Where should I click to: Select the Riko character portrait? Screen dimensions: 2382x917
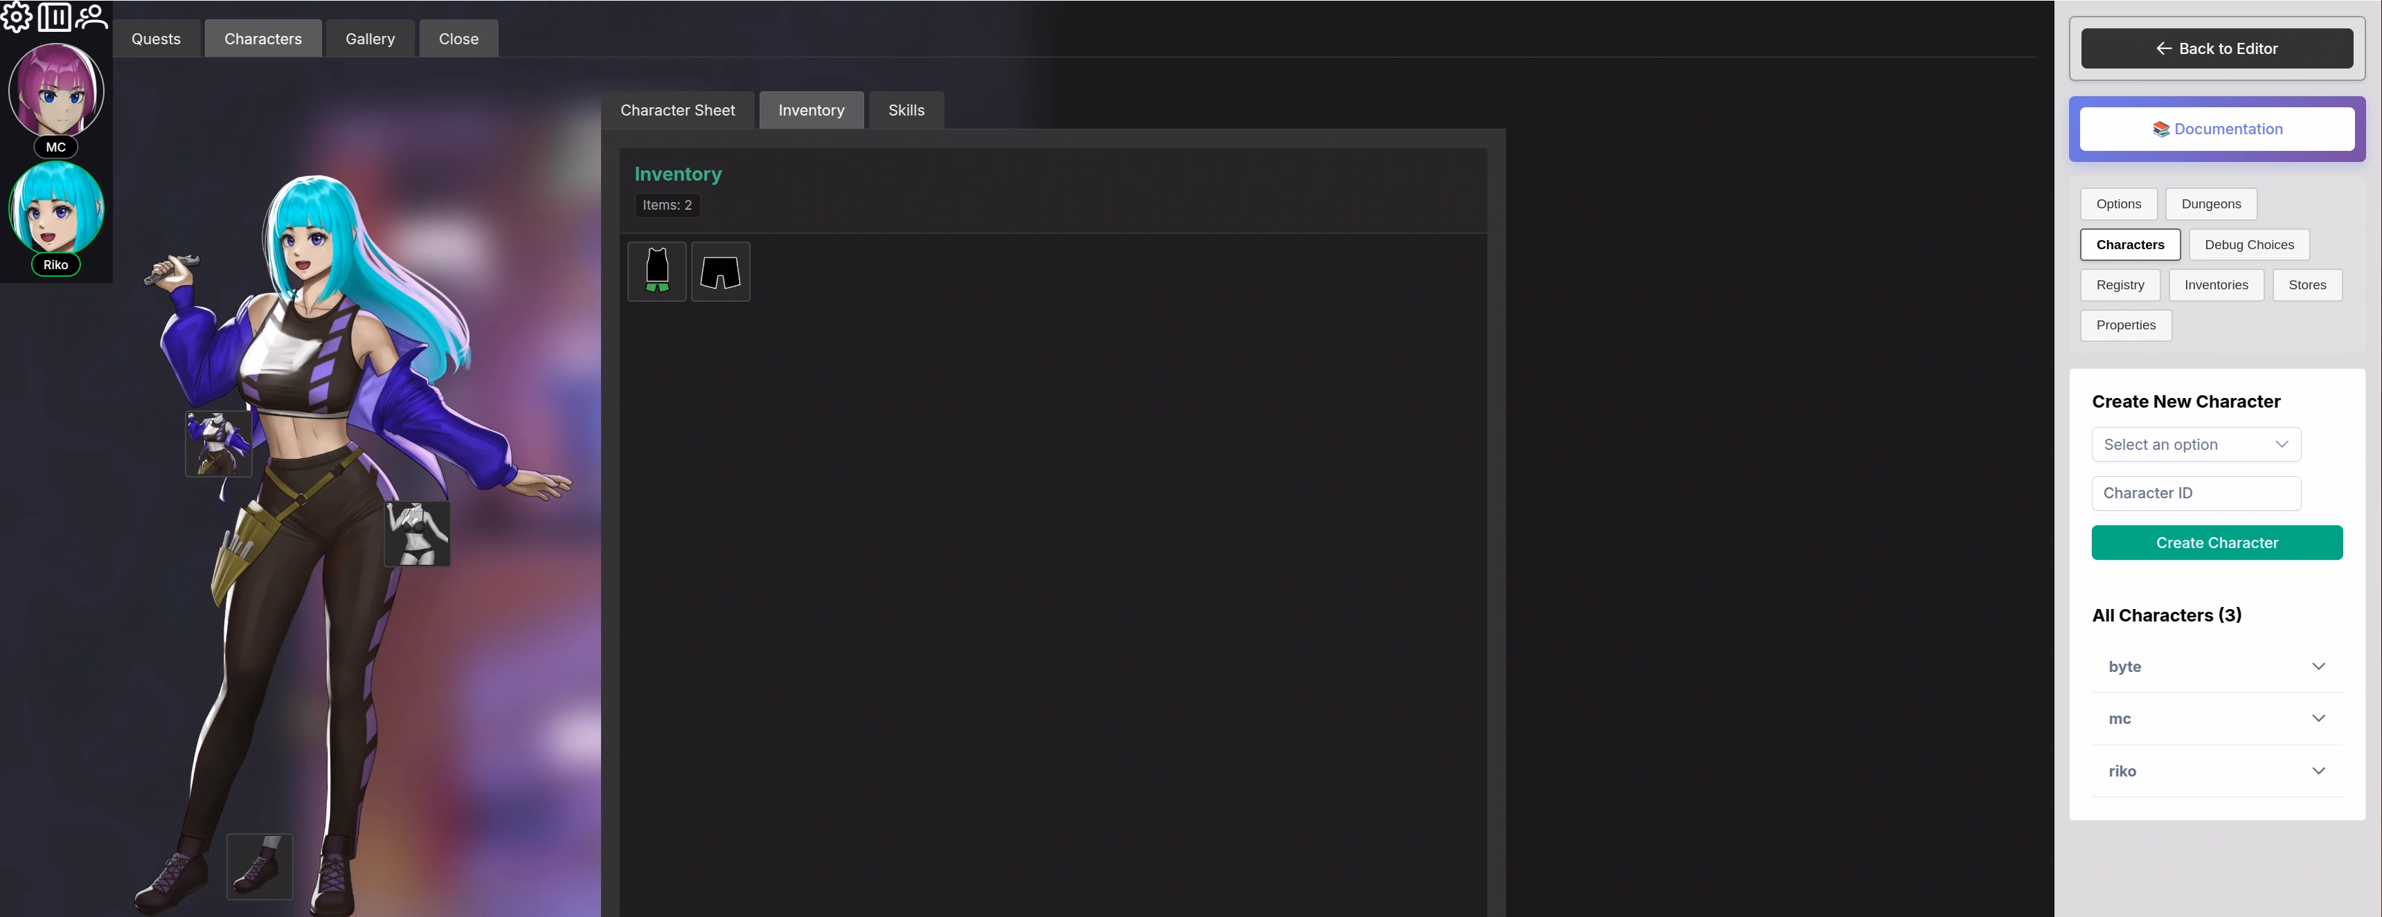tap(56, 209)
